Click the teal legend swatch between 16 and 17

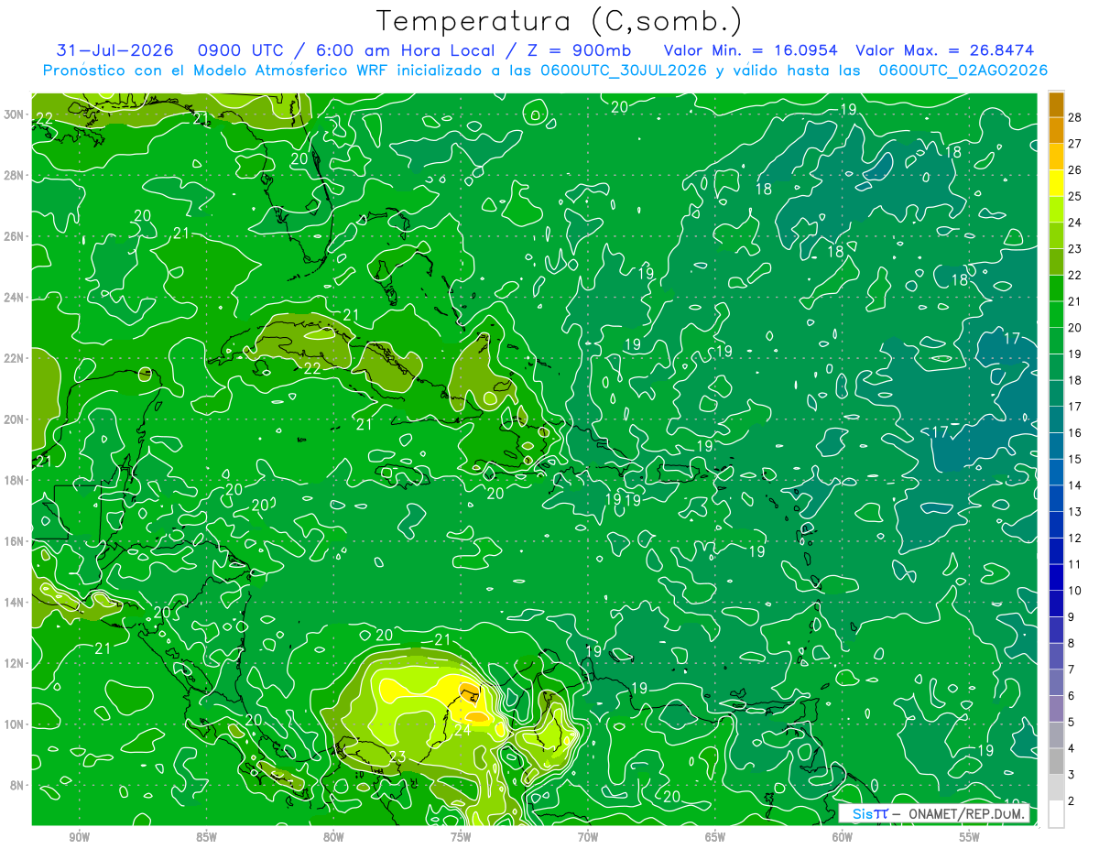pyautogui.click(x=1056, y=419)
